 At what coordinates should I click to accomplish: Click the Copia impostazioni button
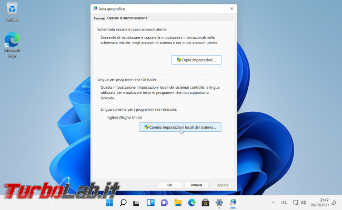(x=196, y=60)
